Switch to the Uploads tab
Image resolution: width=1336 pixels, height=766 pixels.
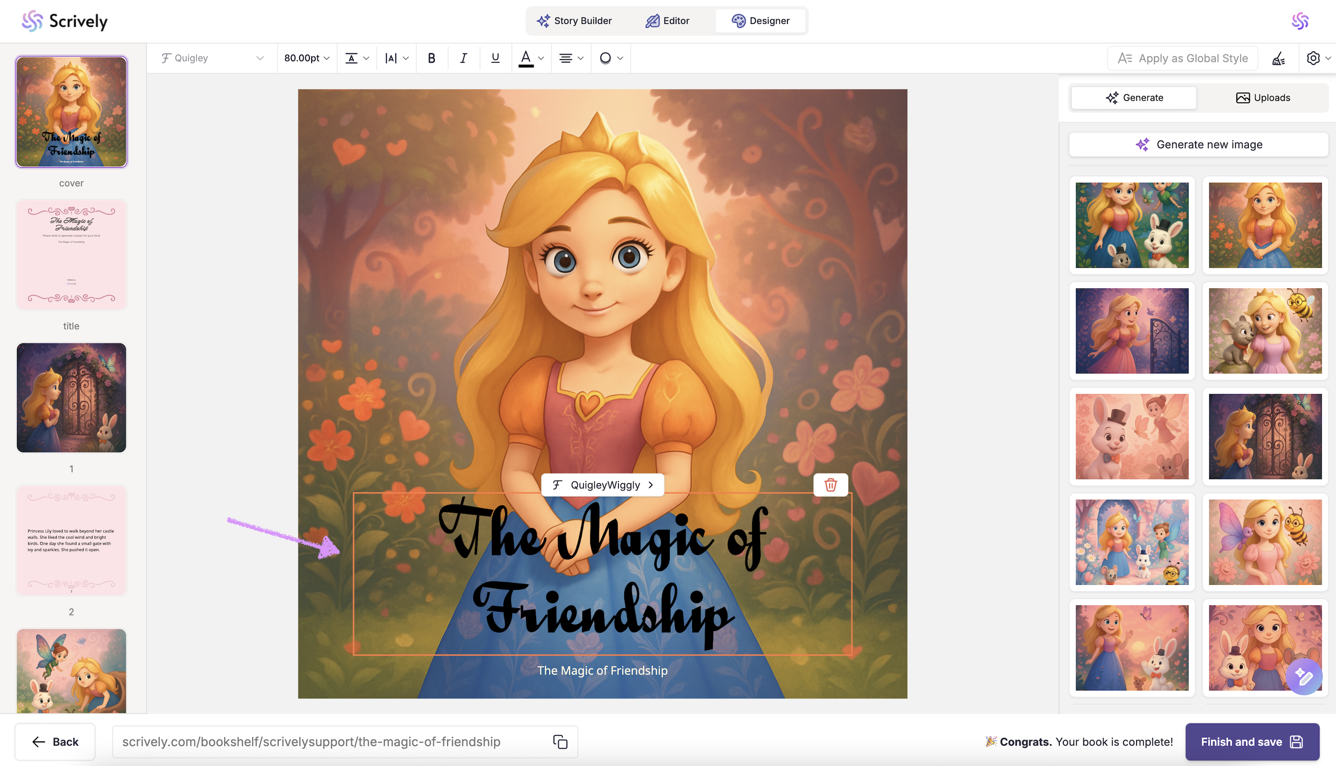click(1262, 98)
